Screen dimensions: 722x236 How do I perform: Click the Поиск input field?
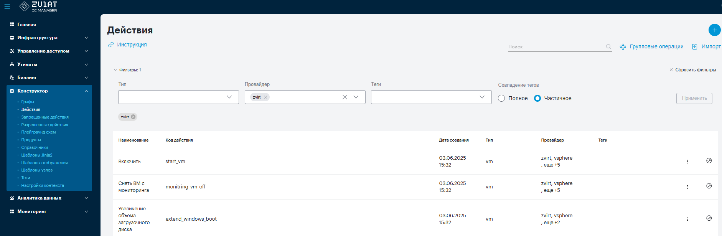point(556,47)
